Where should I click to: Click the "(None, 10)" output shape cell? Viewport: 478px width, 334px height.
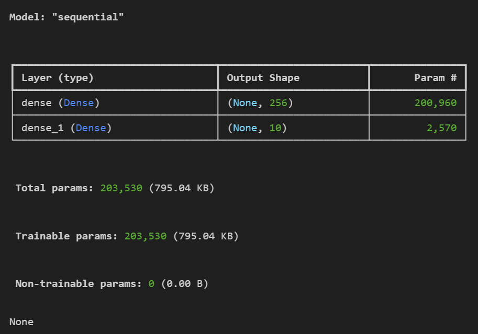coord(257,128)
